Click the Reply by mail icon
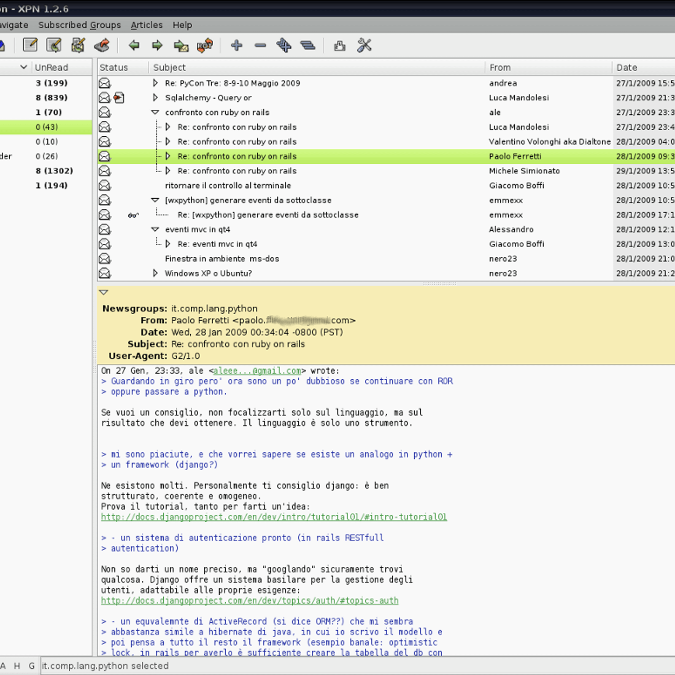Viewport: 675px width, 675px height. pyautogui.click(x=78, y=45)
